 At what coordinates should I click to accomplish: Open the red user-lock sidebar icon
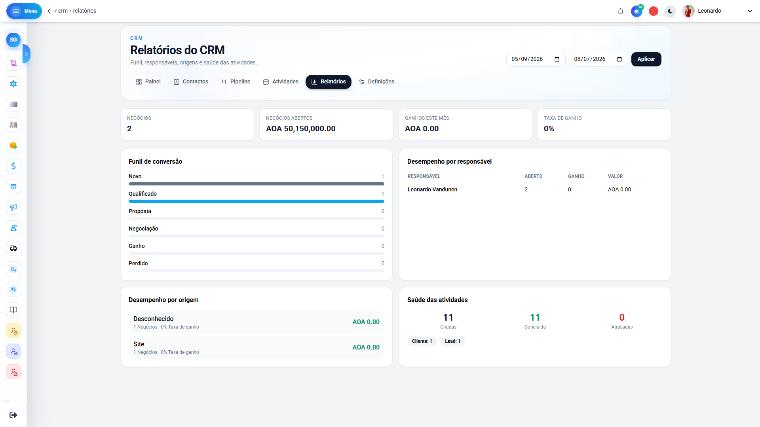coord(13,372)
